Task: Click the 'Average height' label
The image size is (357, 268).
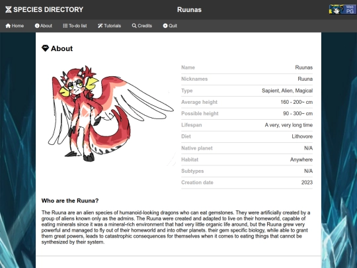Action: click(x=199, y=102)
